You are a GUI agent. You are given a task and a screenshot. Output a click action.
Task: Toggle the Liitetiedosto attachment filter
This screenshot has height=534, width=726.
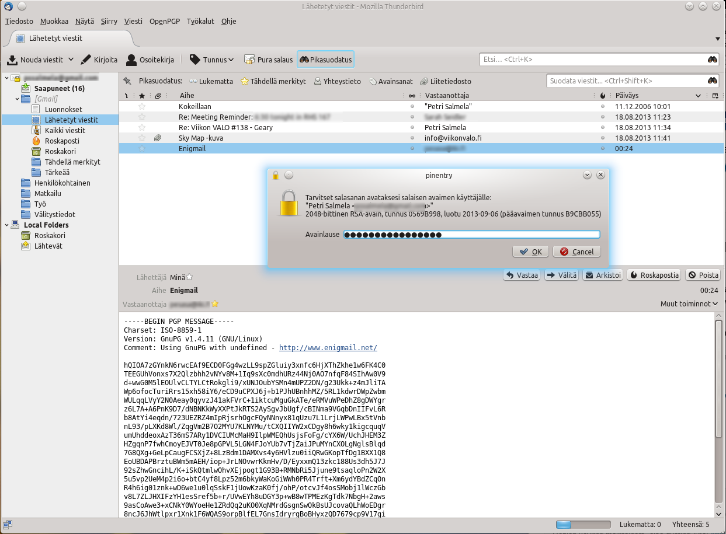coord(446,81)
